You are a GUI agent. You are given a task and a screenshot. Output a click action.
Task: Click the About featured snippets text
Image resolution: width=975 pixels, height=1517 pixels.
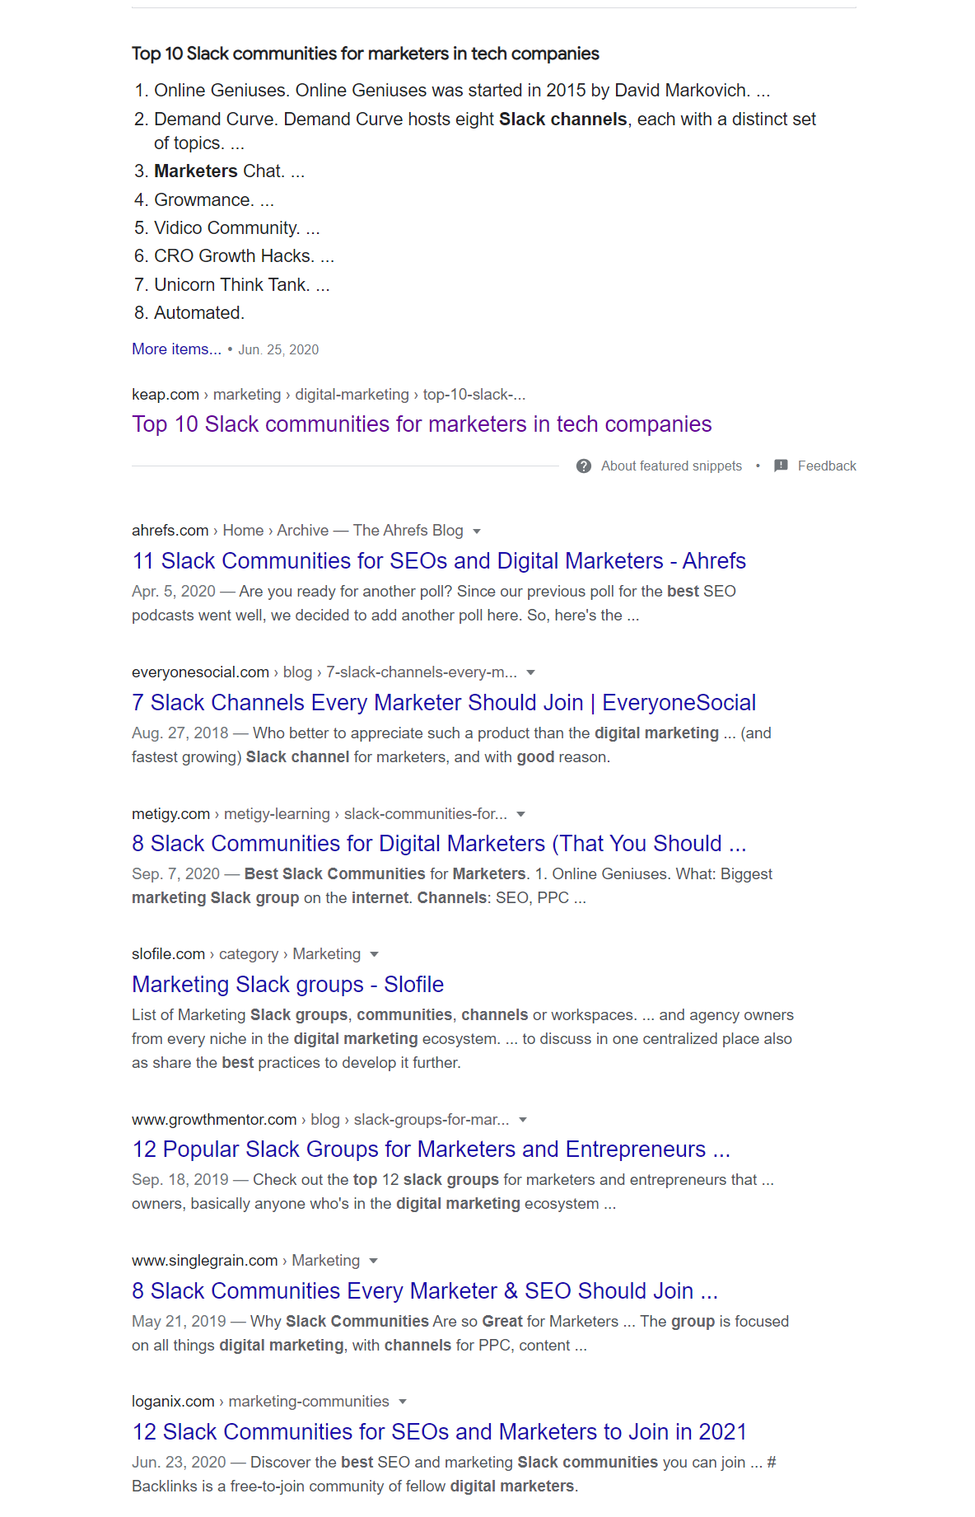click(x=671, y=466)
